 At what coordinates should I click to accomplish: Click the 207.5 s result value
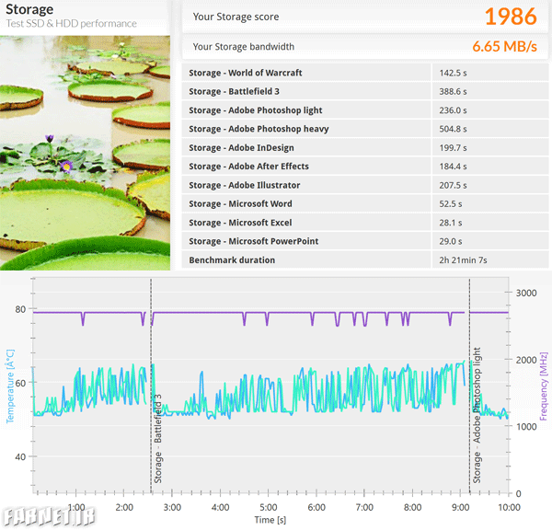click(453, 185)
